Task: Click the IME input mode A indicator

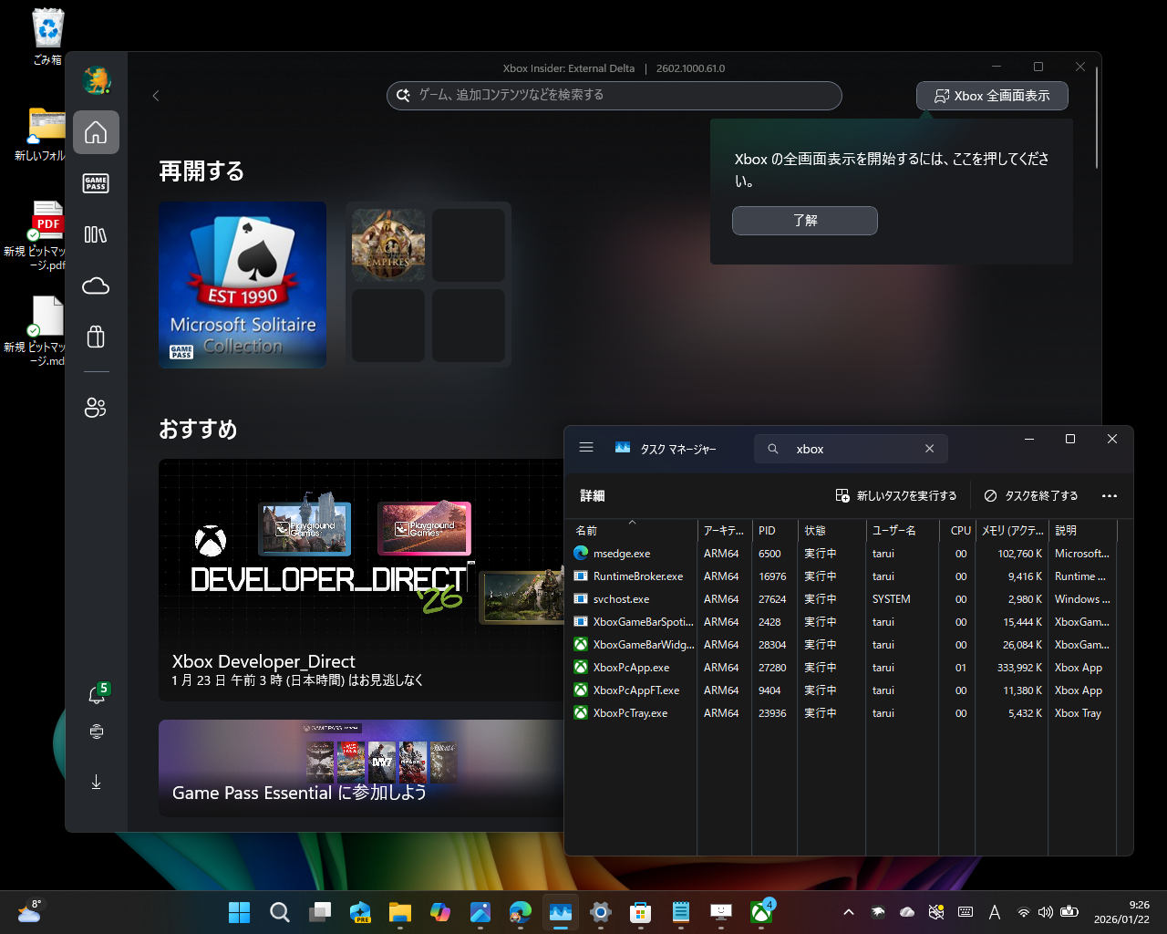Action: [995, 912]
